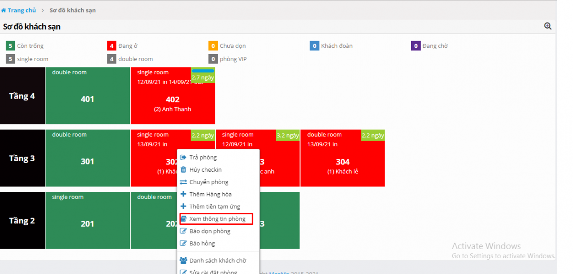Select the Tầng 4 floor label

point(22,96)
